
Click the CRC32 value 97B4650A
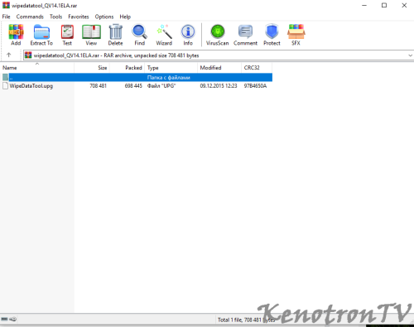(x=255, y=86)
